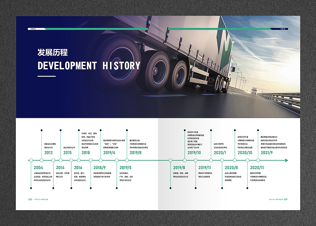Click the distant truck on the highway
This screenshot has width=316, height=226.
coord(254,90)
